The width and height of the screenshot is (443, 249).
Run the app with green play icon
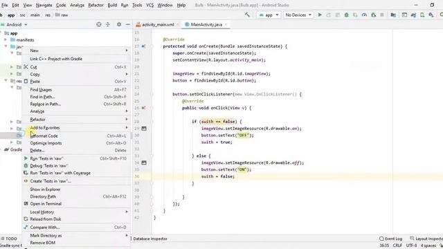[x=320, y=15]
